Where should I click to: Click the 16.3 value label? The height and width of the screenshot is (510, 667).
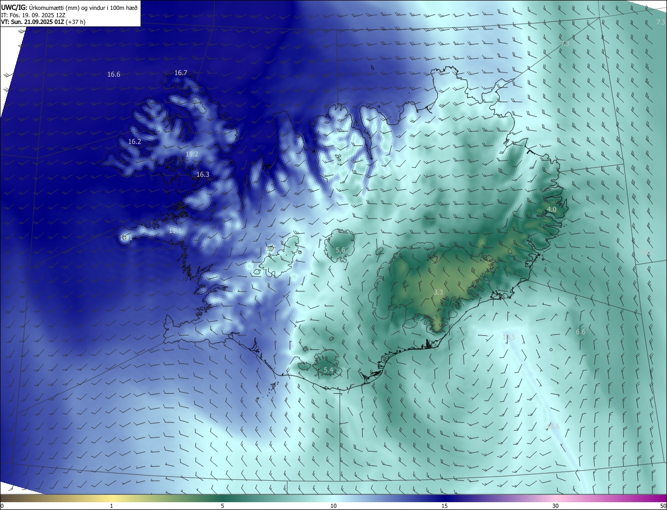(x=203, y=175)
